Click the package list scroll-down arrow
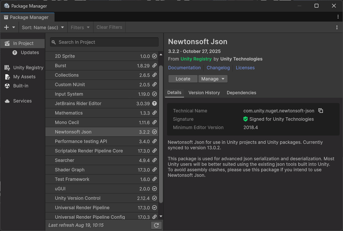343x231 pixels. pyautogui.click(x=161, y=216)
